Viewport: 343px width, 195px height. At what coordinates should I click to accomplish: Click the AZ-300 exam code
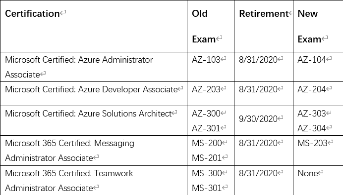(206, 114)
